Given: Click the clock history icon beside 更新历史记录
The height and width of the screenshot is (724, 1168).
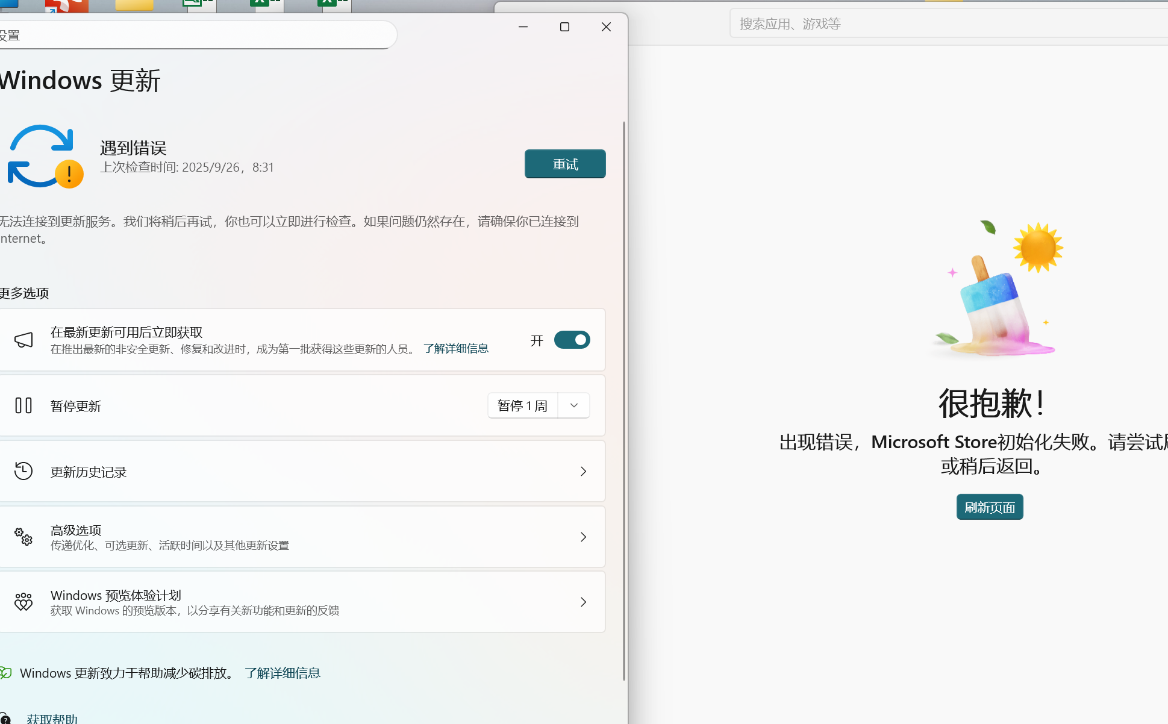Looking at the screenshot, I should 23,471.
